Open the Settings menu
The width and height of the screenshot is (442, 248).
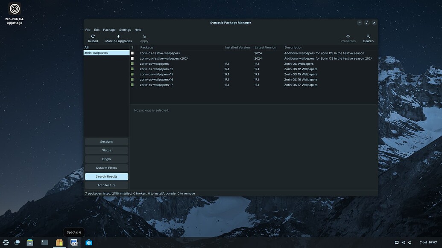[125, 29]
